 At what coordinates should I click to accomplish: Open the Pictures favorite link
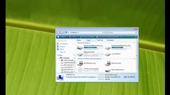point(62,46)
